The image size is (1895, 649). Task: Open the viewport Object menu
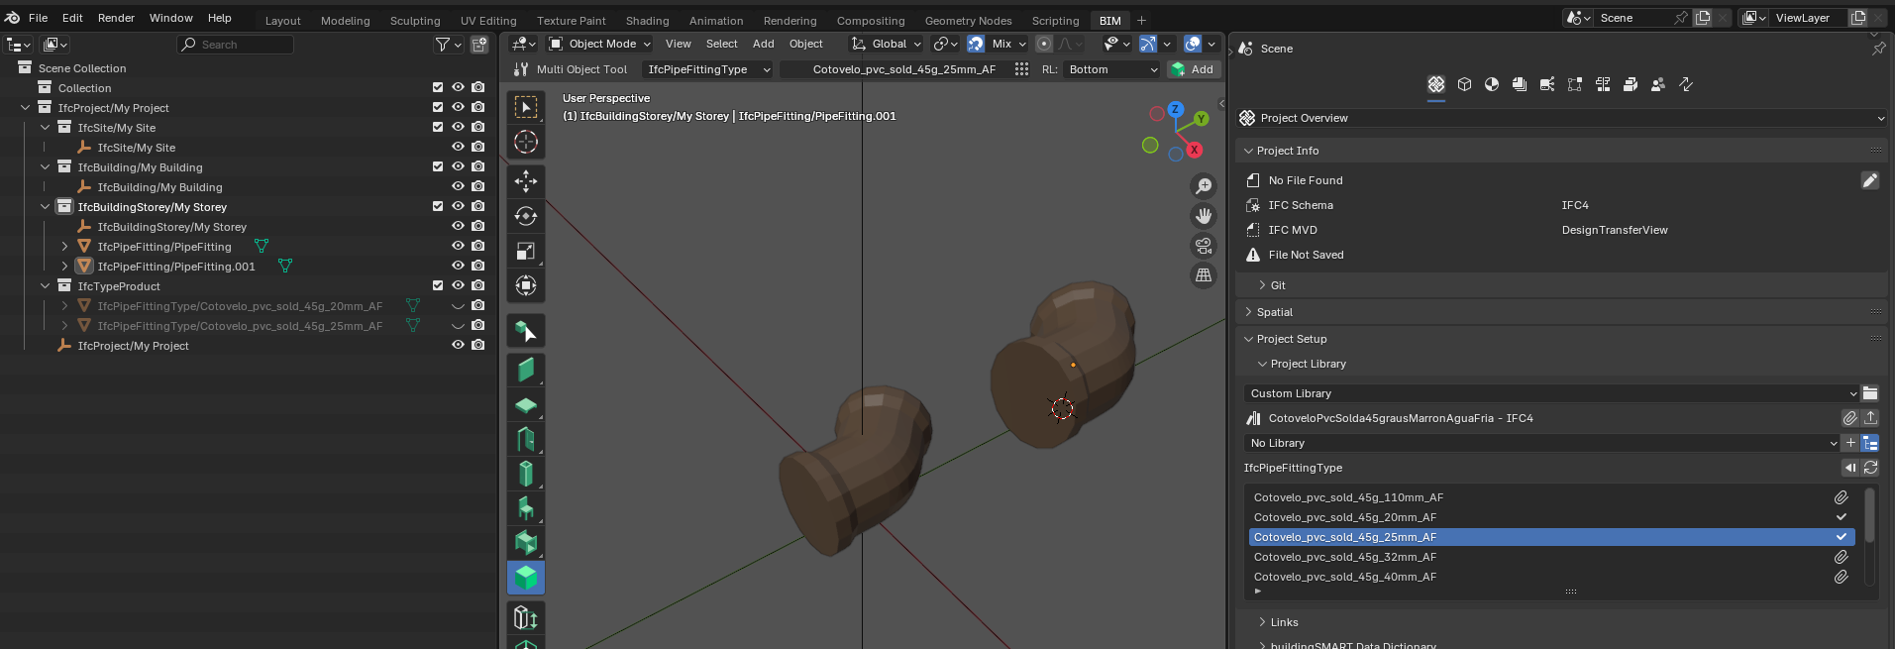805,44
